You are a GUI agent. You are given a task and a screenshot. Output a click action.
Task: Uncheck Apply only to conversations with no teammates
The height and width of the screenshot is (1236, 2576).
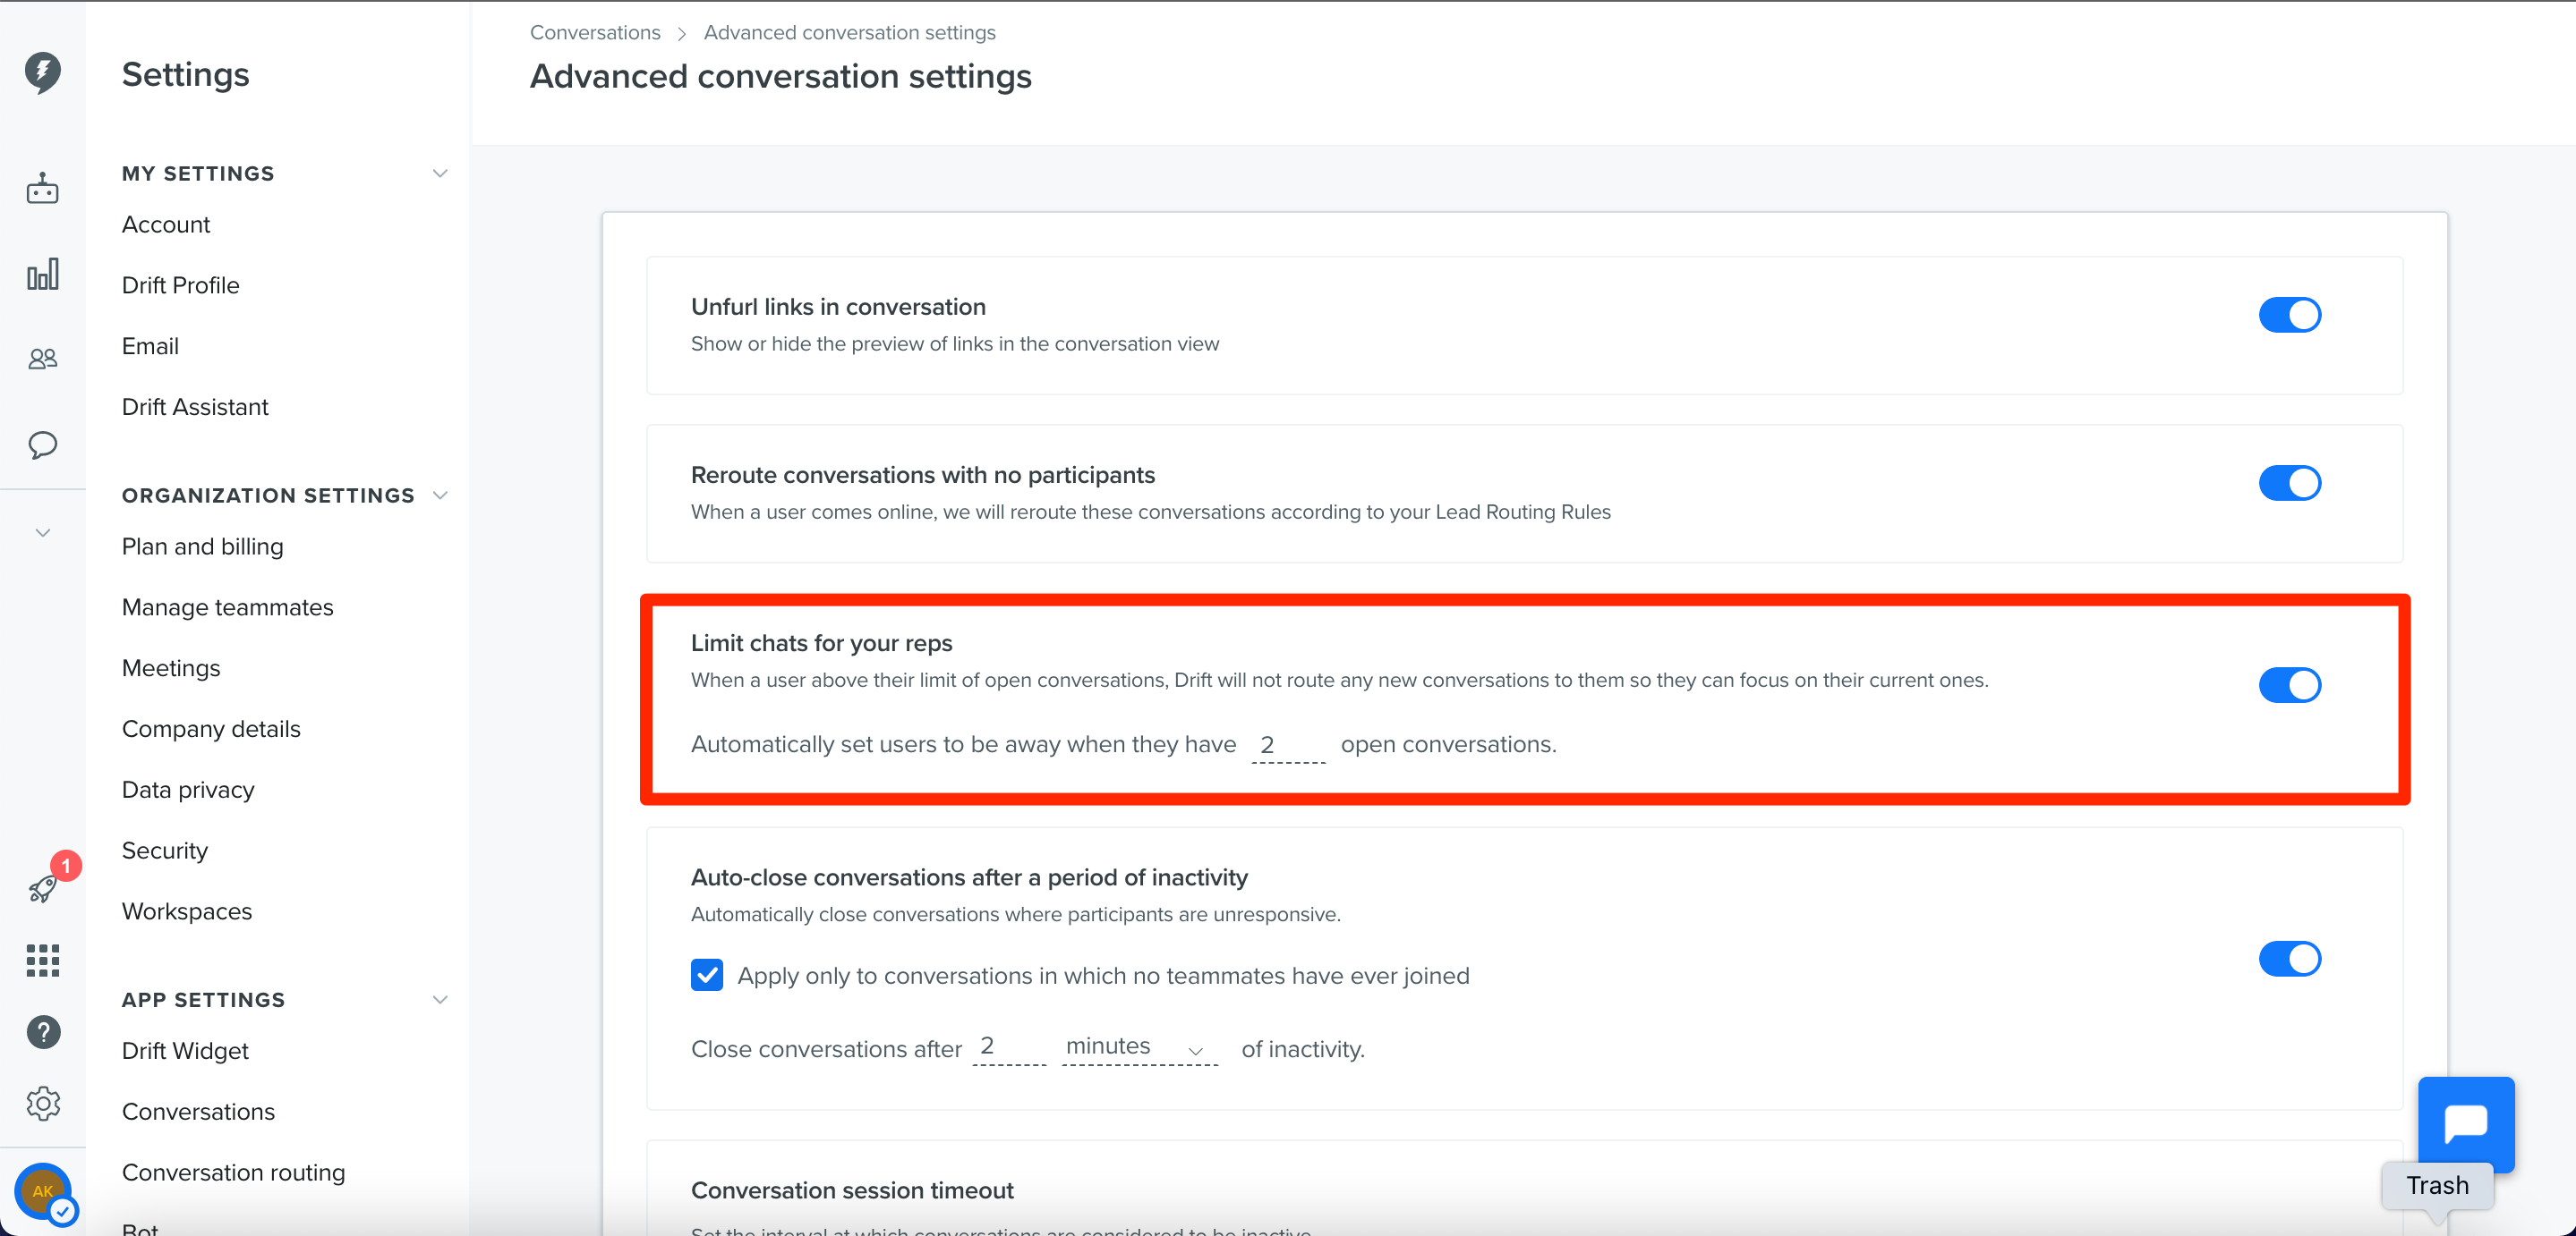(x=707, y=975)
